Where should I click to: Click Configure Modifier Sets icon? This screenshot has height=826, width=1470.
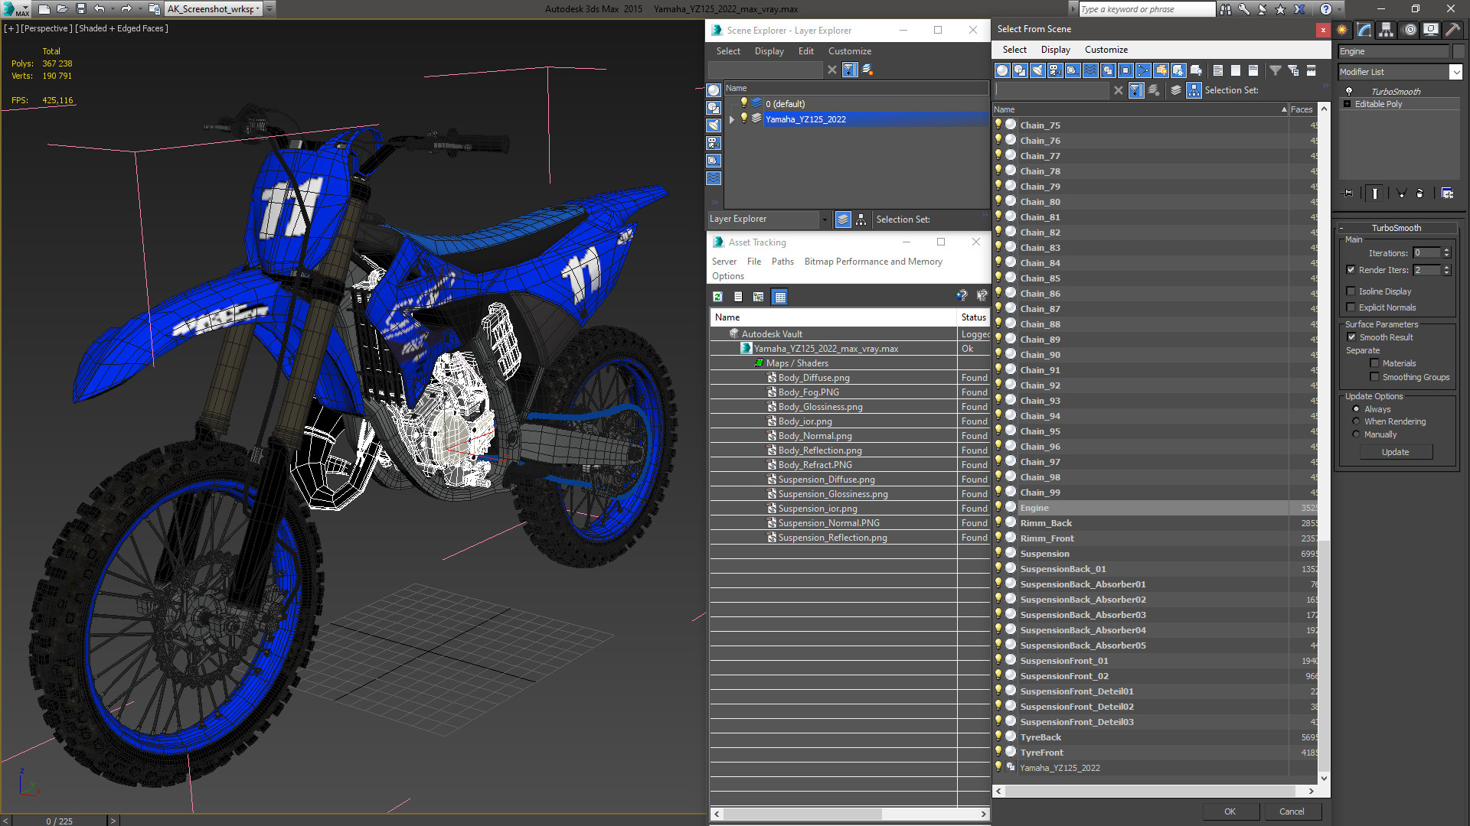click(x=1447, y=193)
